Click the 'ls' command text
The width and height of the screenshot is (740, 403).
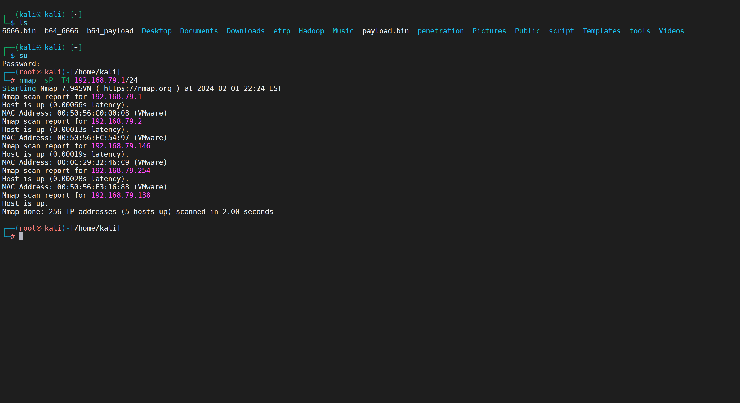tap(23, 23)
